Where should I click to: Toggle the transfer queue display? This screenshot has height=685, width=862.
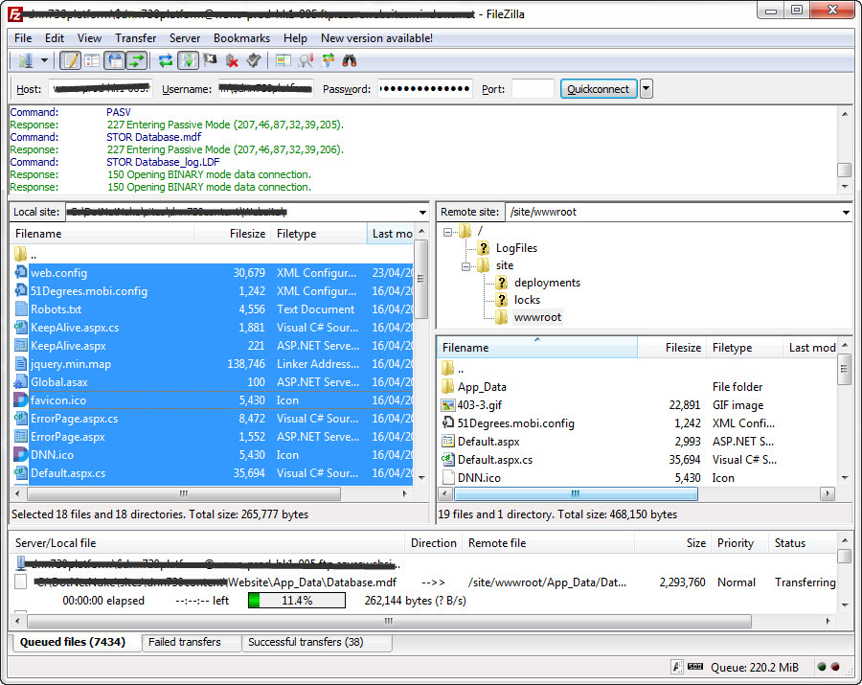tap(137, 60)
